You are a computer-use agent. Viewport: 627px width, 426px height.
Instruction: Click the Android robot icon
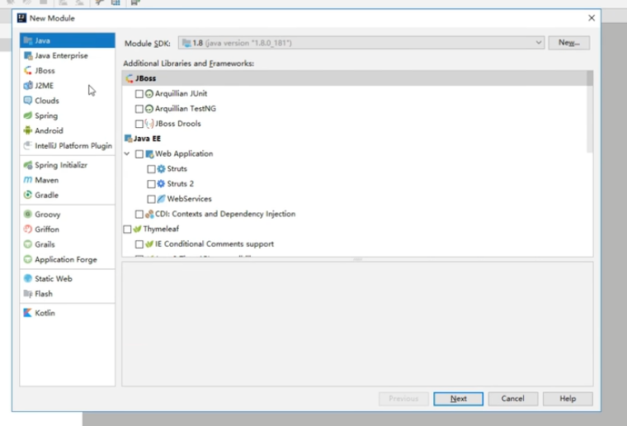click(27, 130)
